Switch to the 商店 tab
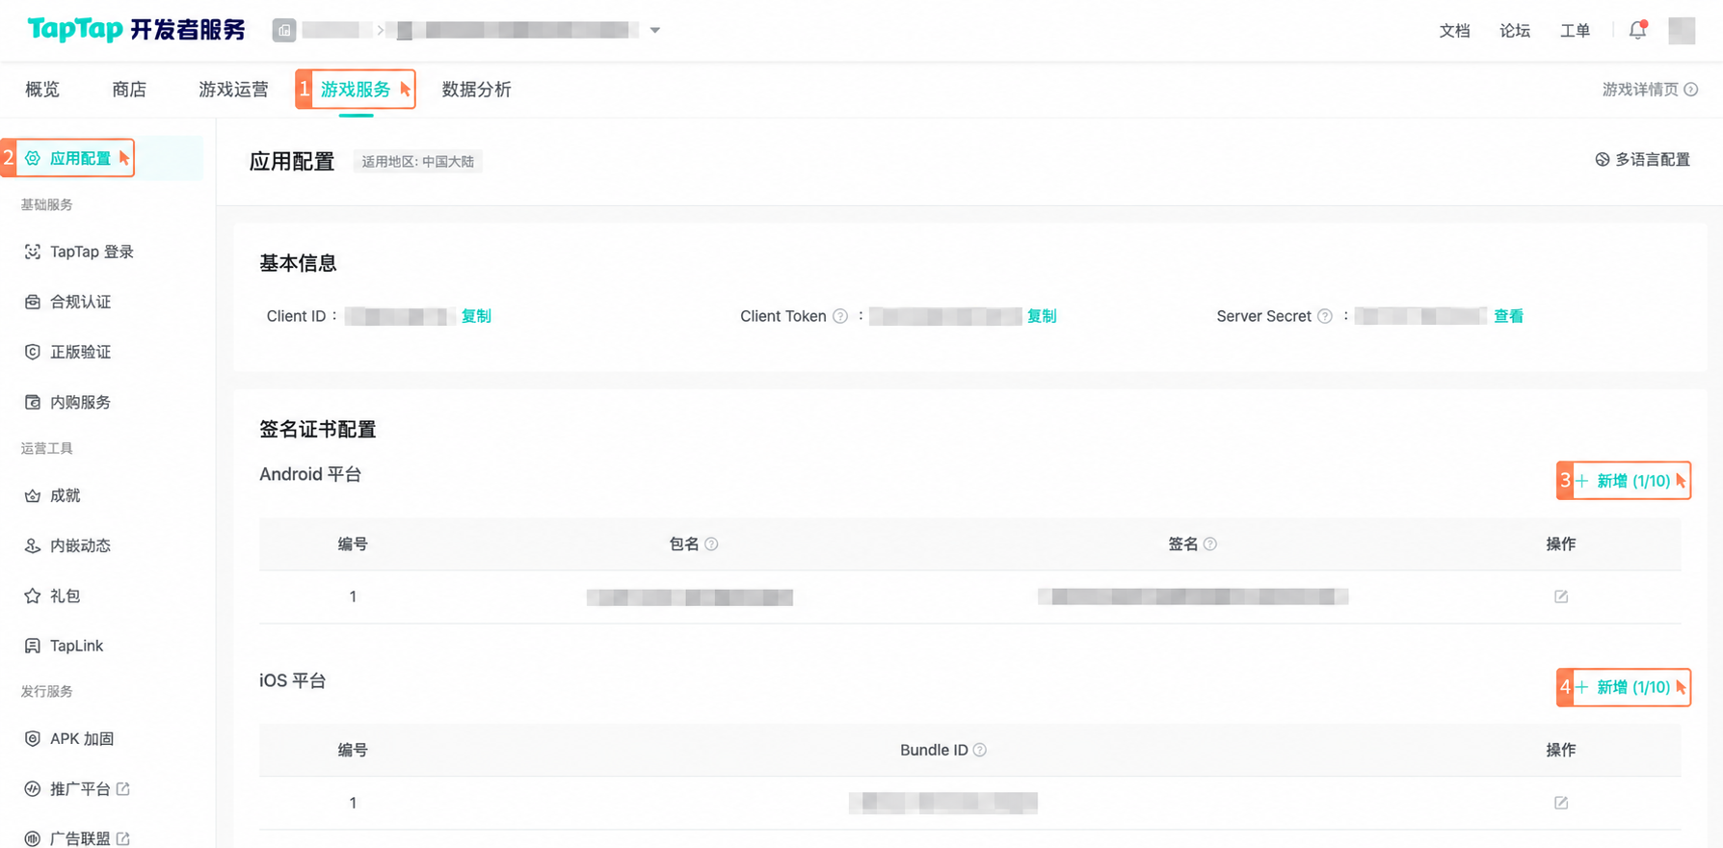This screenshot has width=1723, height=848. coord(129,90)
